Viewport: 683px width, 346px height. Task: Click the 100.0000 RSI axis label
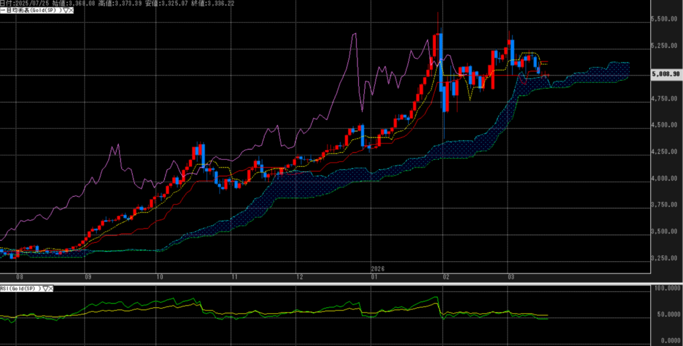666,289
